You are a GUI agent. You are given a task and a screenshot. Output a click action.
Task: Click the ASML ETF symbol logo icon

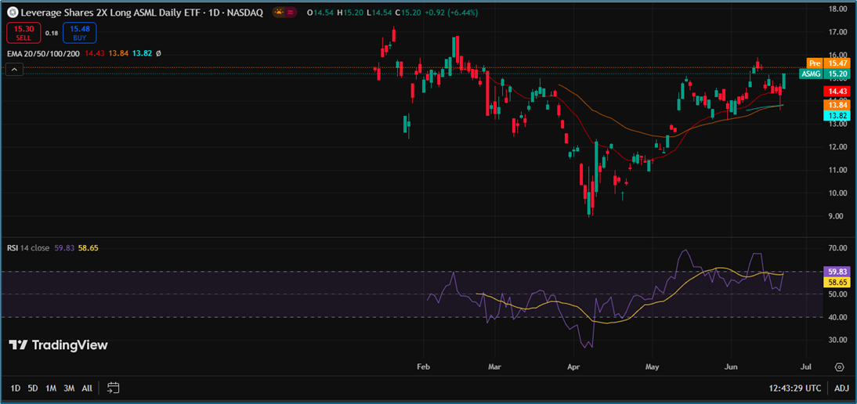click(12, 12)
